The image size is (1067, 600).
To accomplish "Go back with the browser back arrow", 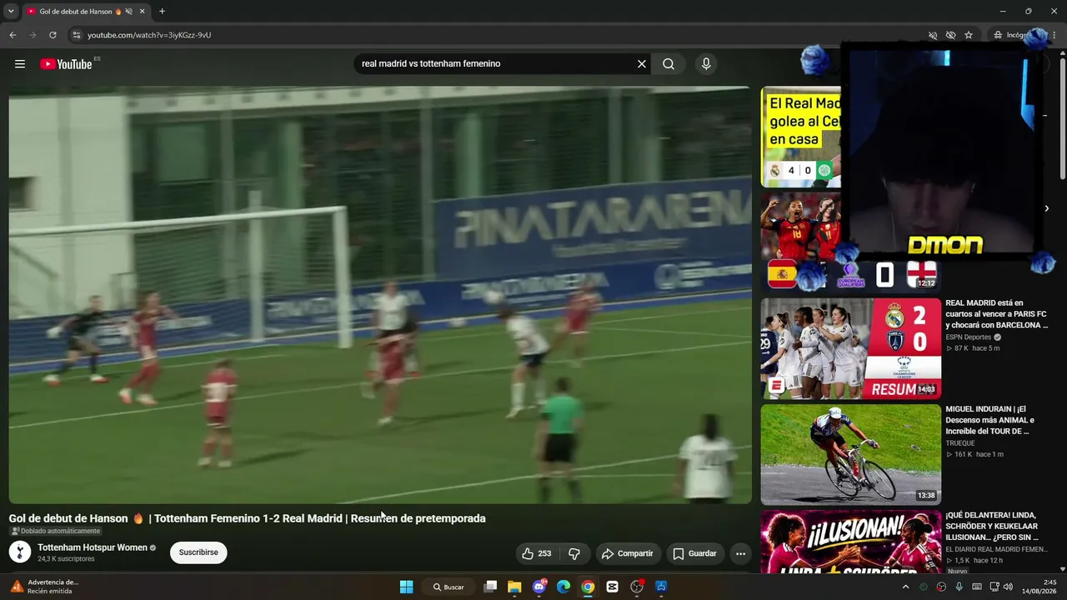I will click(x=13, y=35).
